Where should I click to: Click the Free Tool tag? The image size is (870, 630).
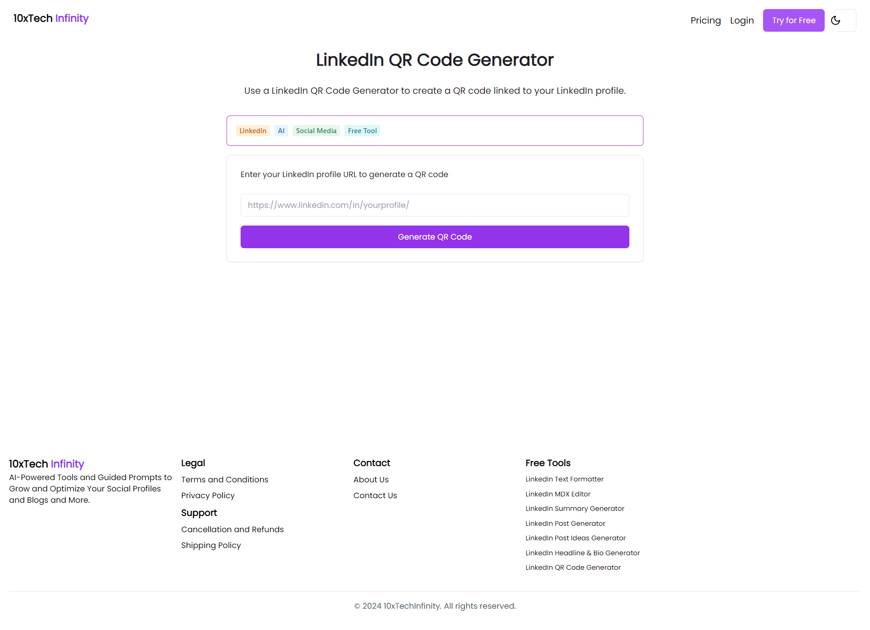tap(362, 131)
